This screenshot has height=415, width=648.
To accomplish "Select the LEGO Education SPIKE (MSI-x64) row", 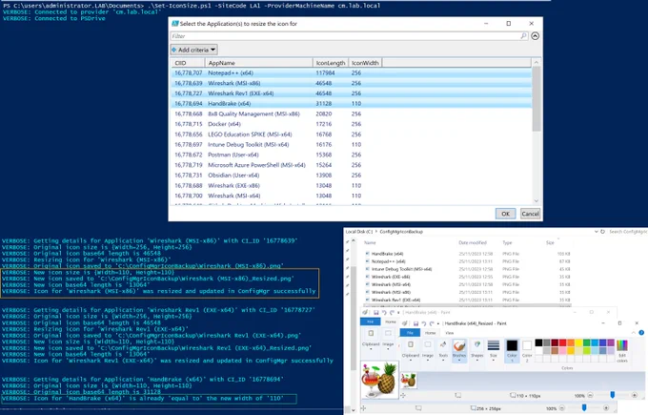I will [x=352, y=135].
